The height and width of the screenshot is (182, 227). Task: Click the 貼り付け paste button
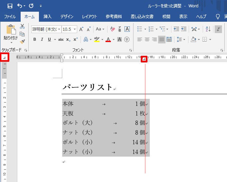pyautogui.click(x=11, y=32)
